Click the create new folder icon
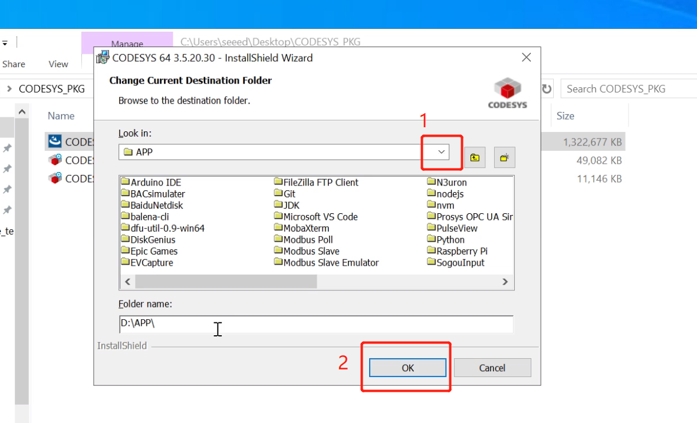697x423 pixels. click(505, 158)
